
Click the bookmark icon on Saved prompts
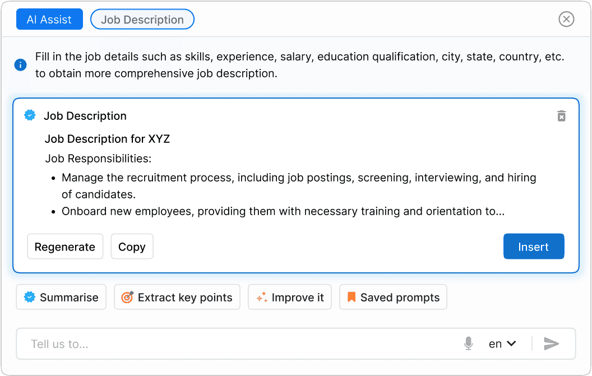click(x=351, y=297)
